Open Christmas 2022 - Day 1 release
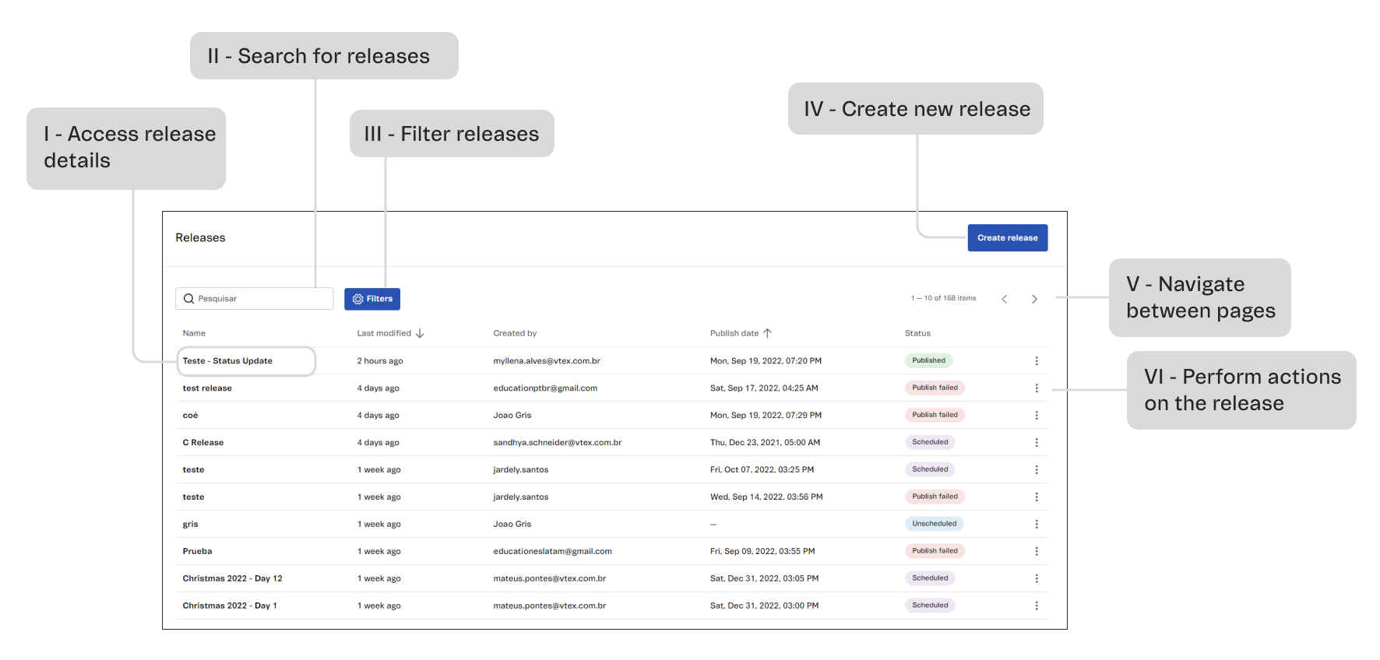Screen dimensions: 1380x660 [x=230, y=606]
